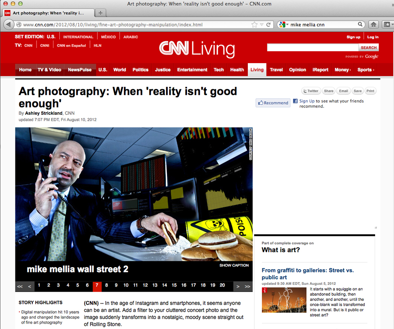This screenshot has height=329, width=394.
Task: Toggle the Show Caption control
Action: (x=234, y=265)
